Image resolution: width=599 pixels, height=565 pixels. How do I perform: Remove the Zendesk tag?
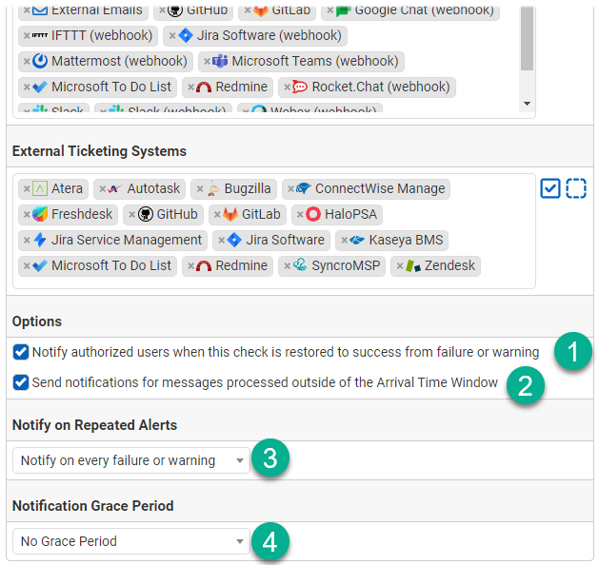coord(400,266)
